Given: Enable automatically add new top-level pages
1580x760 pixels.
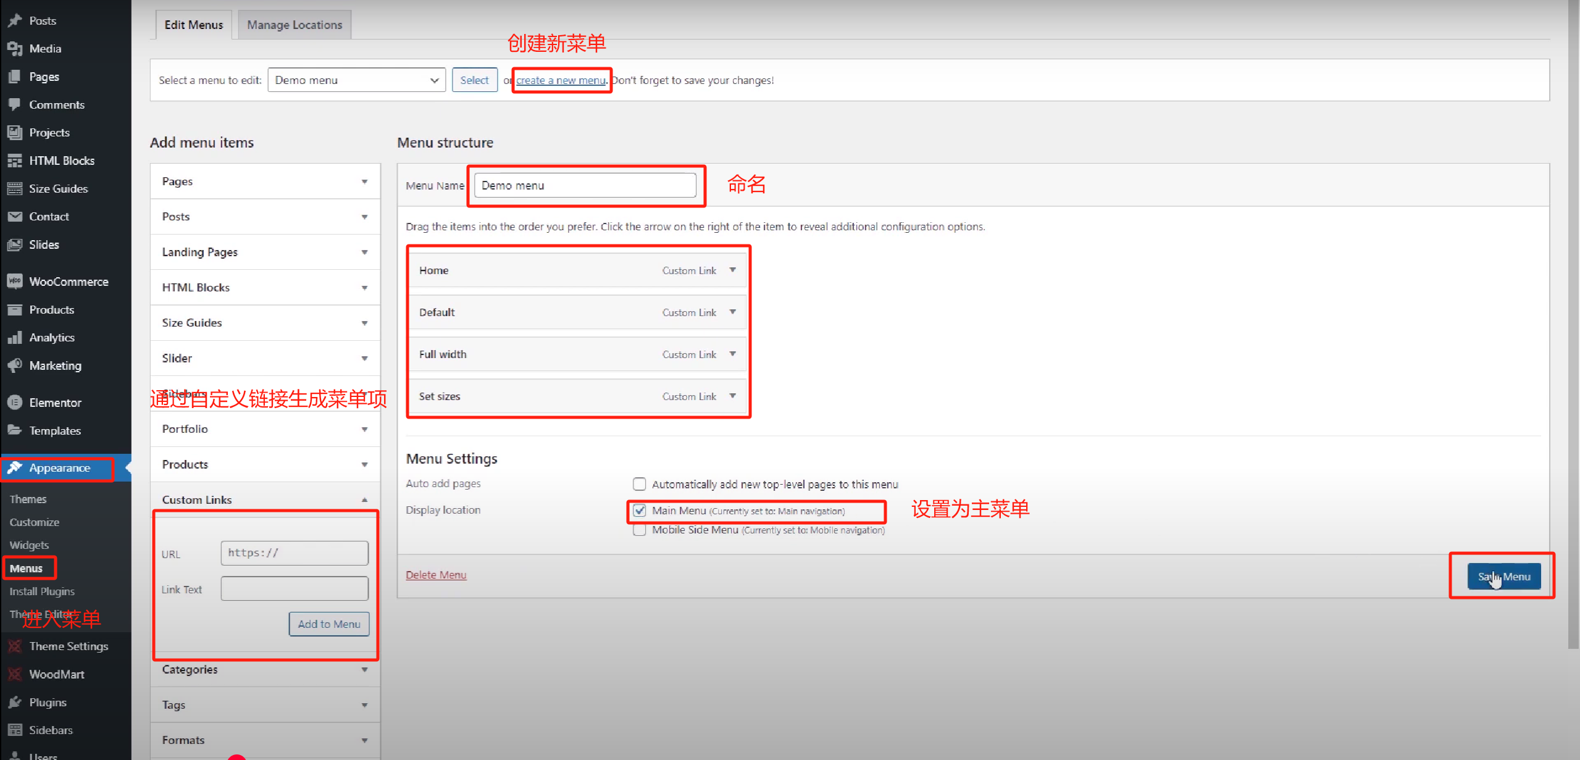Looking at the screenshot, I should pyautogui.click(x=639, y=484).
